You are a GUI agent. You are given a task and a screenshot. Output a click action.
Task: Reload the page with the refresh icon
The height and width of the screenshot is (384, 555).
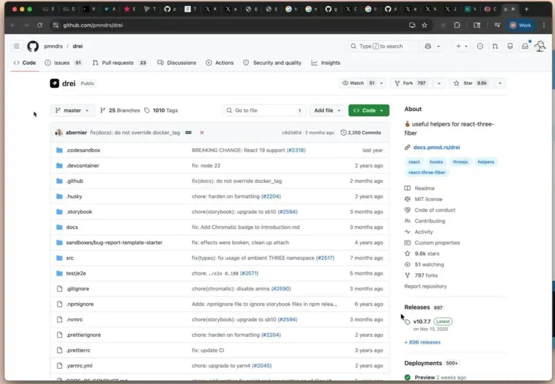tap(40, 25)
